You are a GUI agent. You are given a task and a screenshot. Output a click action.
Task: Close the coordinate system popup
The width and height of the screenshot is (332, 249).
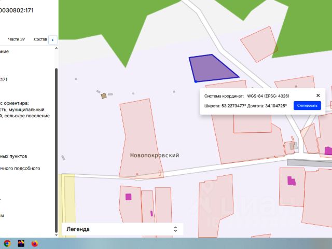[318, 95]
